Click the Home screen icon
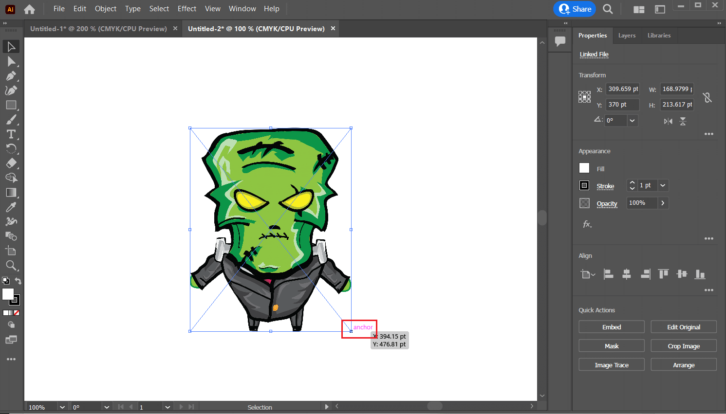The height and width of the screenshot is (414, 726). coord(29,9)
